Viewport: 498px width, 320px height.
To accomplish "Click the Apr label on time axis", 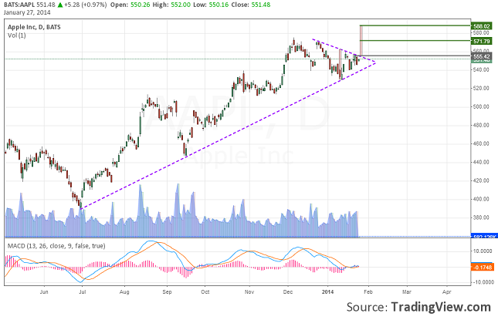I will pyautogui.click(x=446, y=291).
